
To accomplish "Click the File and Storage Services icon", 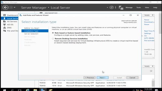I will [5, 31].
